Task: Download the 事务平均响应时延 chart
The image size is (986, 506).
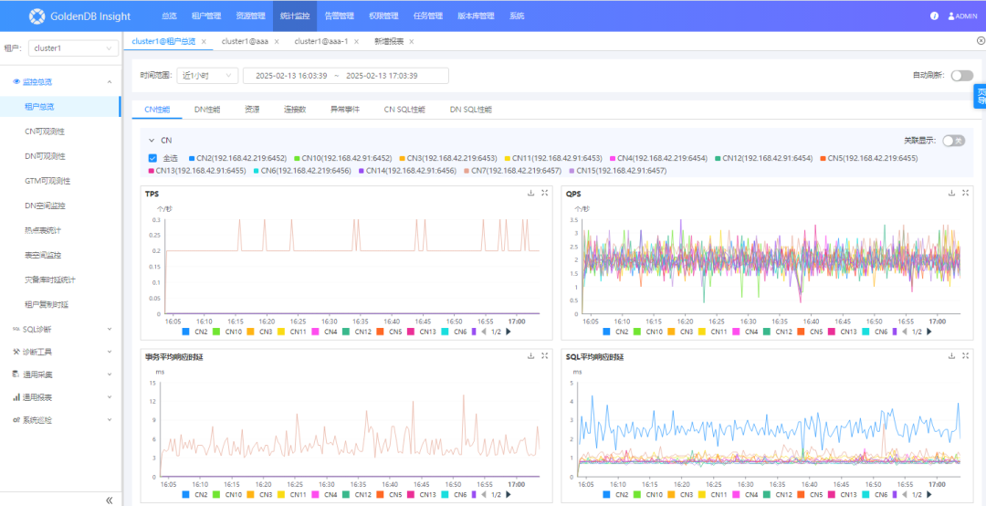Action: (x=530, y=356)
